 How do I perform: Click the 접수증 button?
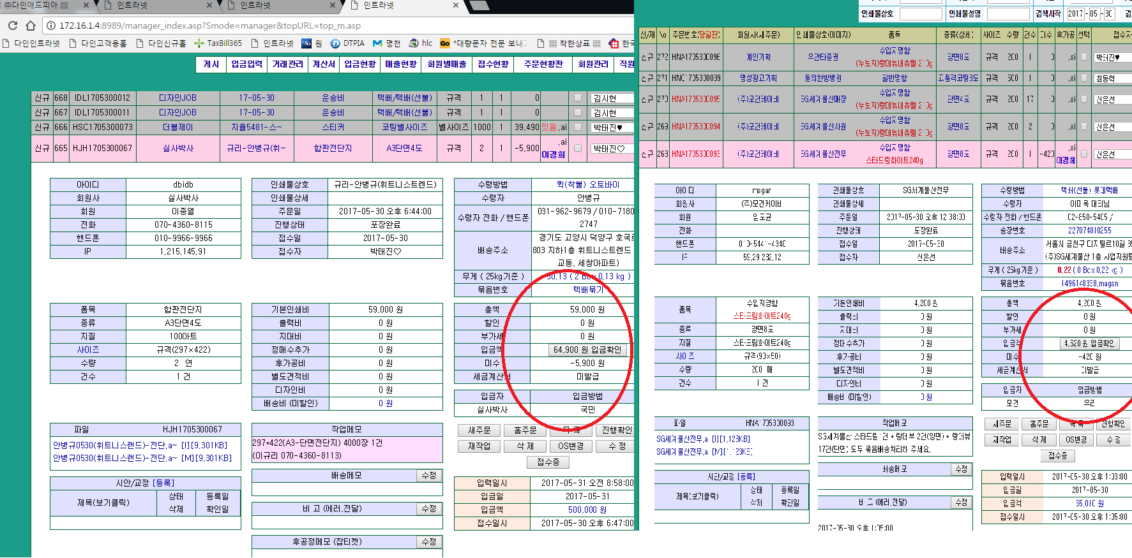[548, 462]
